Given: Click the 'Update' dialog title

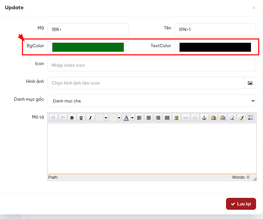Looking at the screenshot, I should (x=14, y=8).
